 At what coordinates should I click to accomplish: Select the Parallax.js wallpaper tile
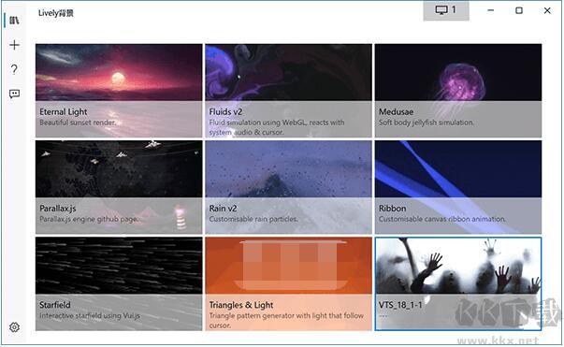pos(119,187)
